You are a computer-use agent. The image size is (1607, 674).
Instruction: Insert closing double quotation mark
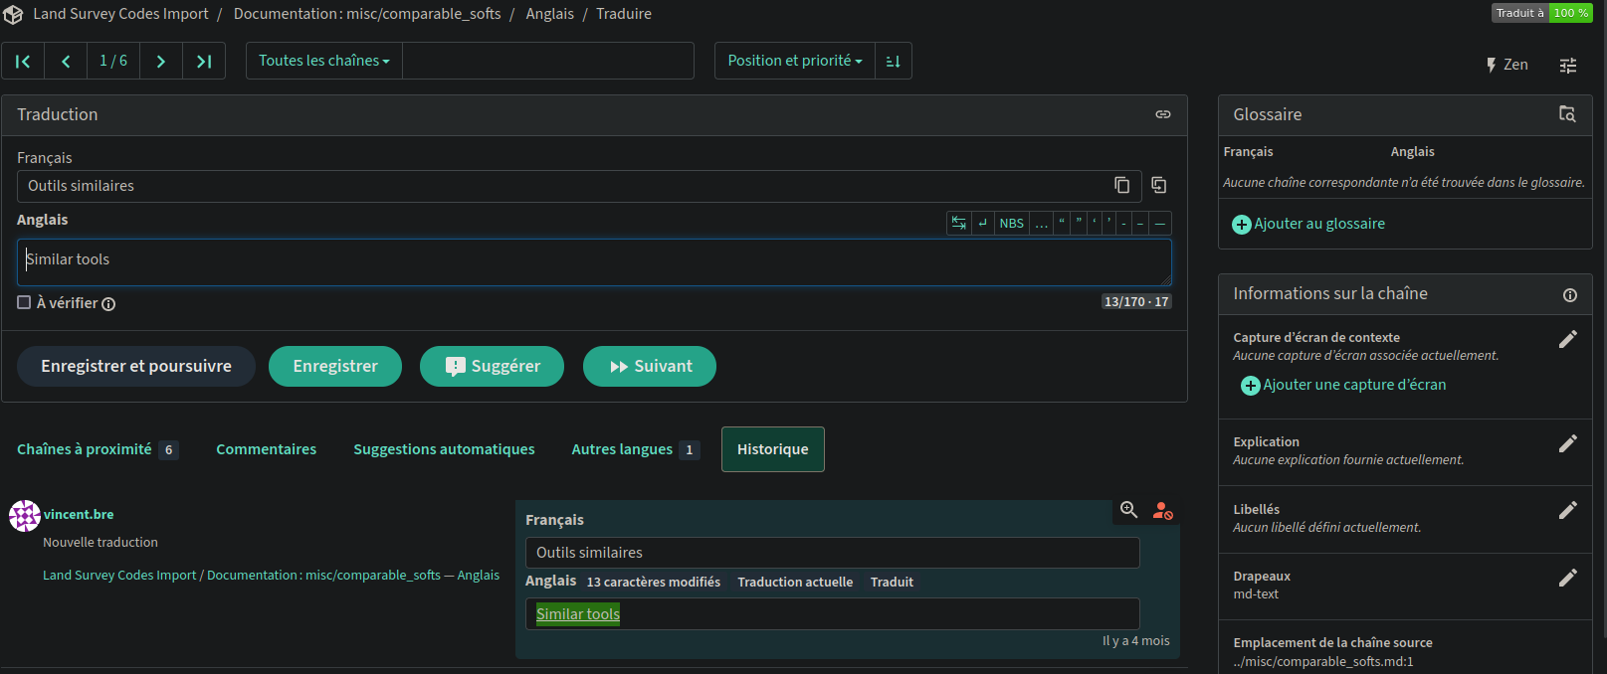click(1079, 223)
